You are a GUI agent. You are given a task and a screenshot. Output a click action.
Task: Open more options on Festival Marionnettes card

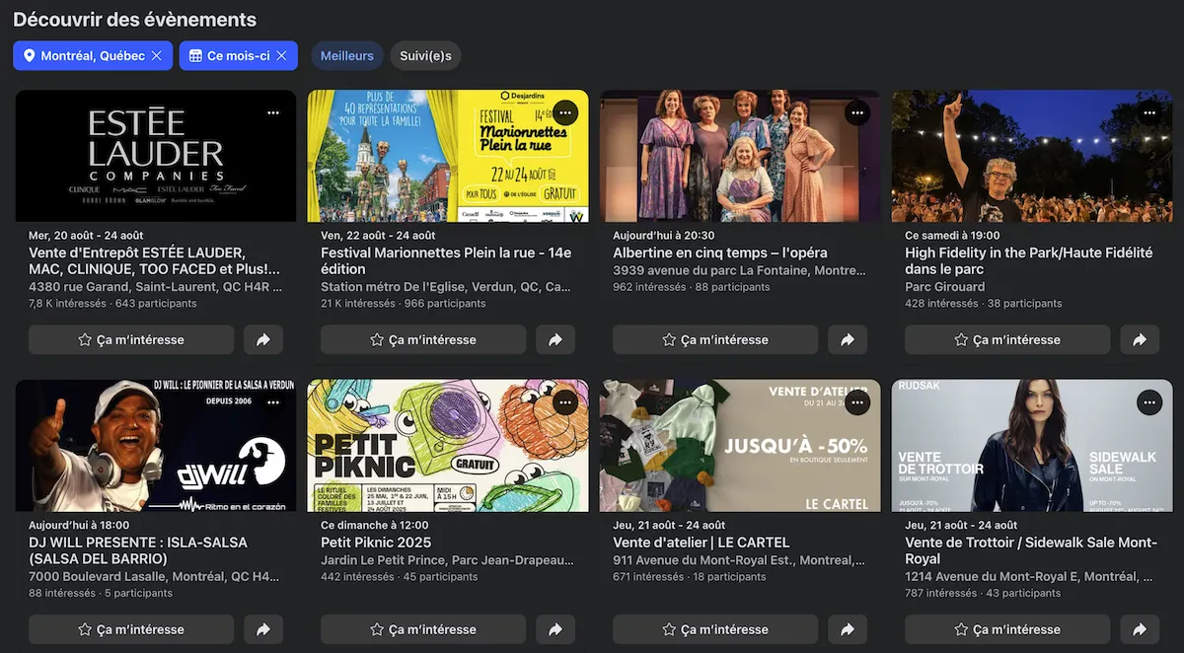(565, 112)
